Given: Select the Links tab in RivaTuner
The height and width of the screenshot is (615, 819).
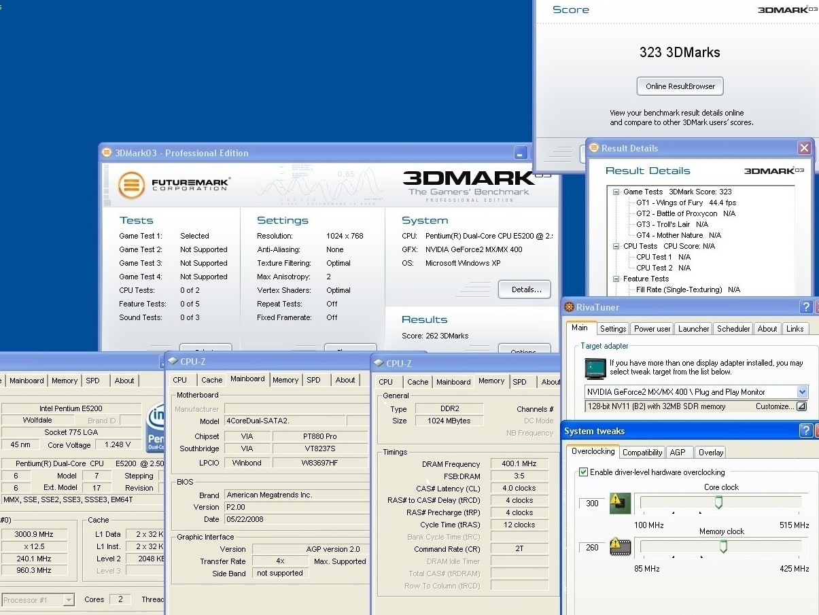Looking at the screenshot, I should pyautogui.click(x=795, y=329).
